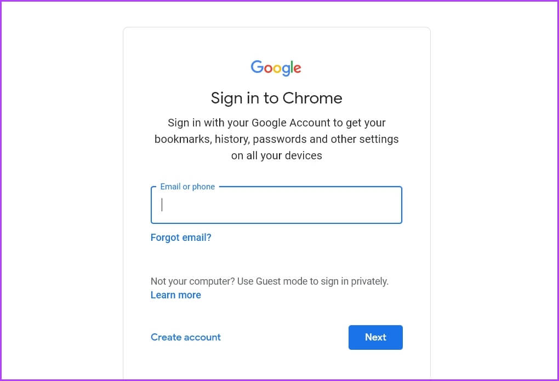The height and width of the screenshot is (381, 559).
Task: Click the word "Chrome" in the heading
Action: pyautogui.click(x=312, y=99)
